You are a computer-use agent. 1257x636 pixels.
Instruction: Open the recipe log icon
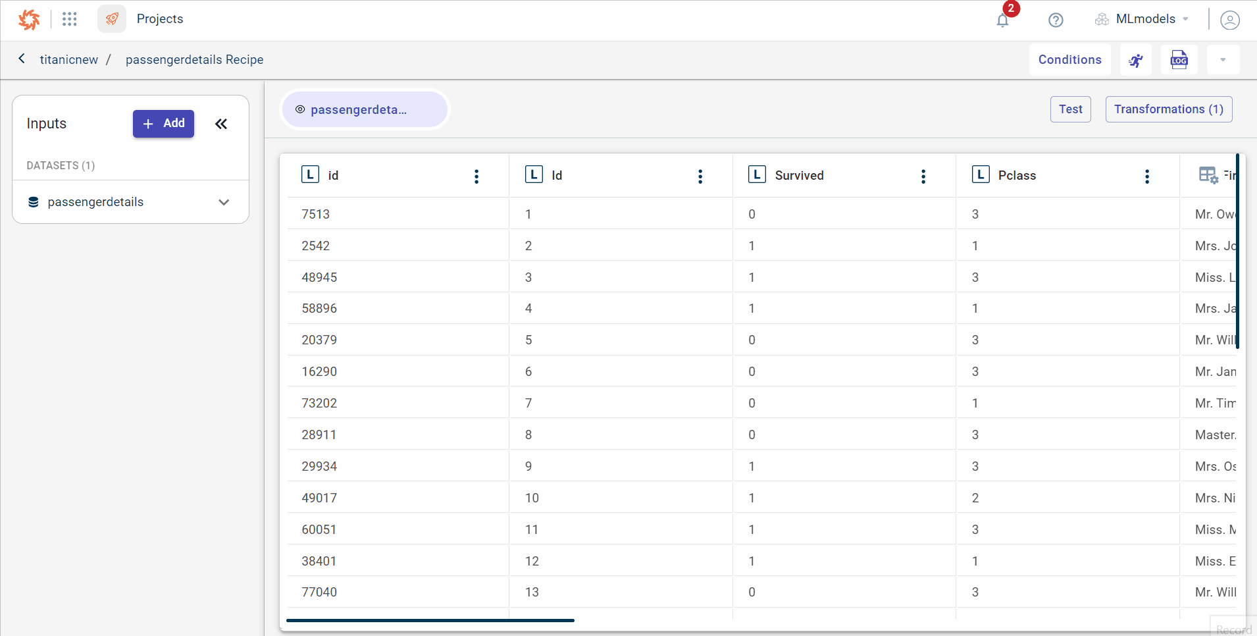1179,60
